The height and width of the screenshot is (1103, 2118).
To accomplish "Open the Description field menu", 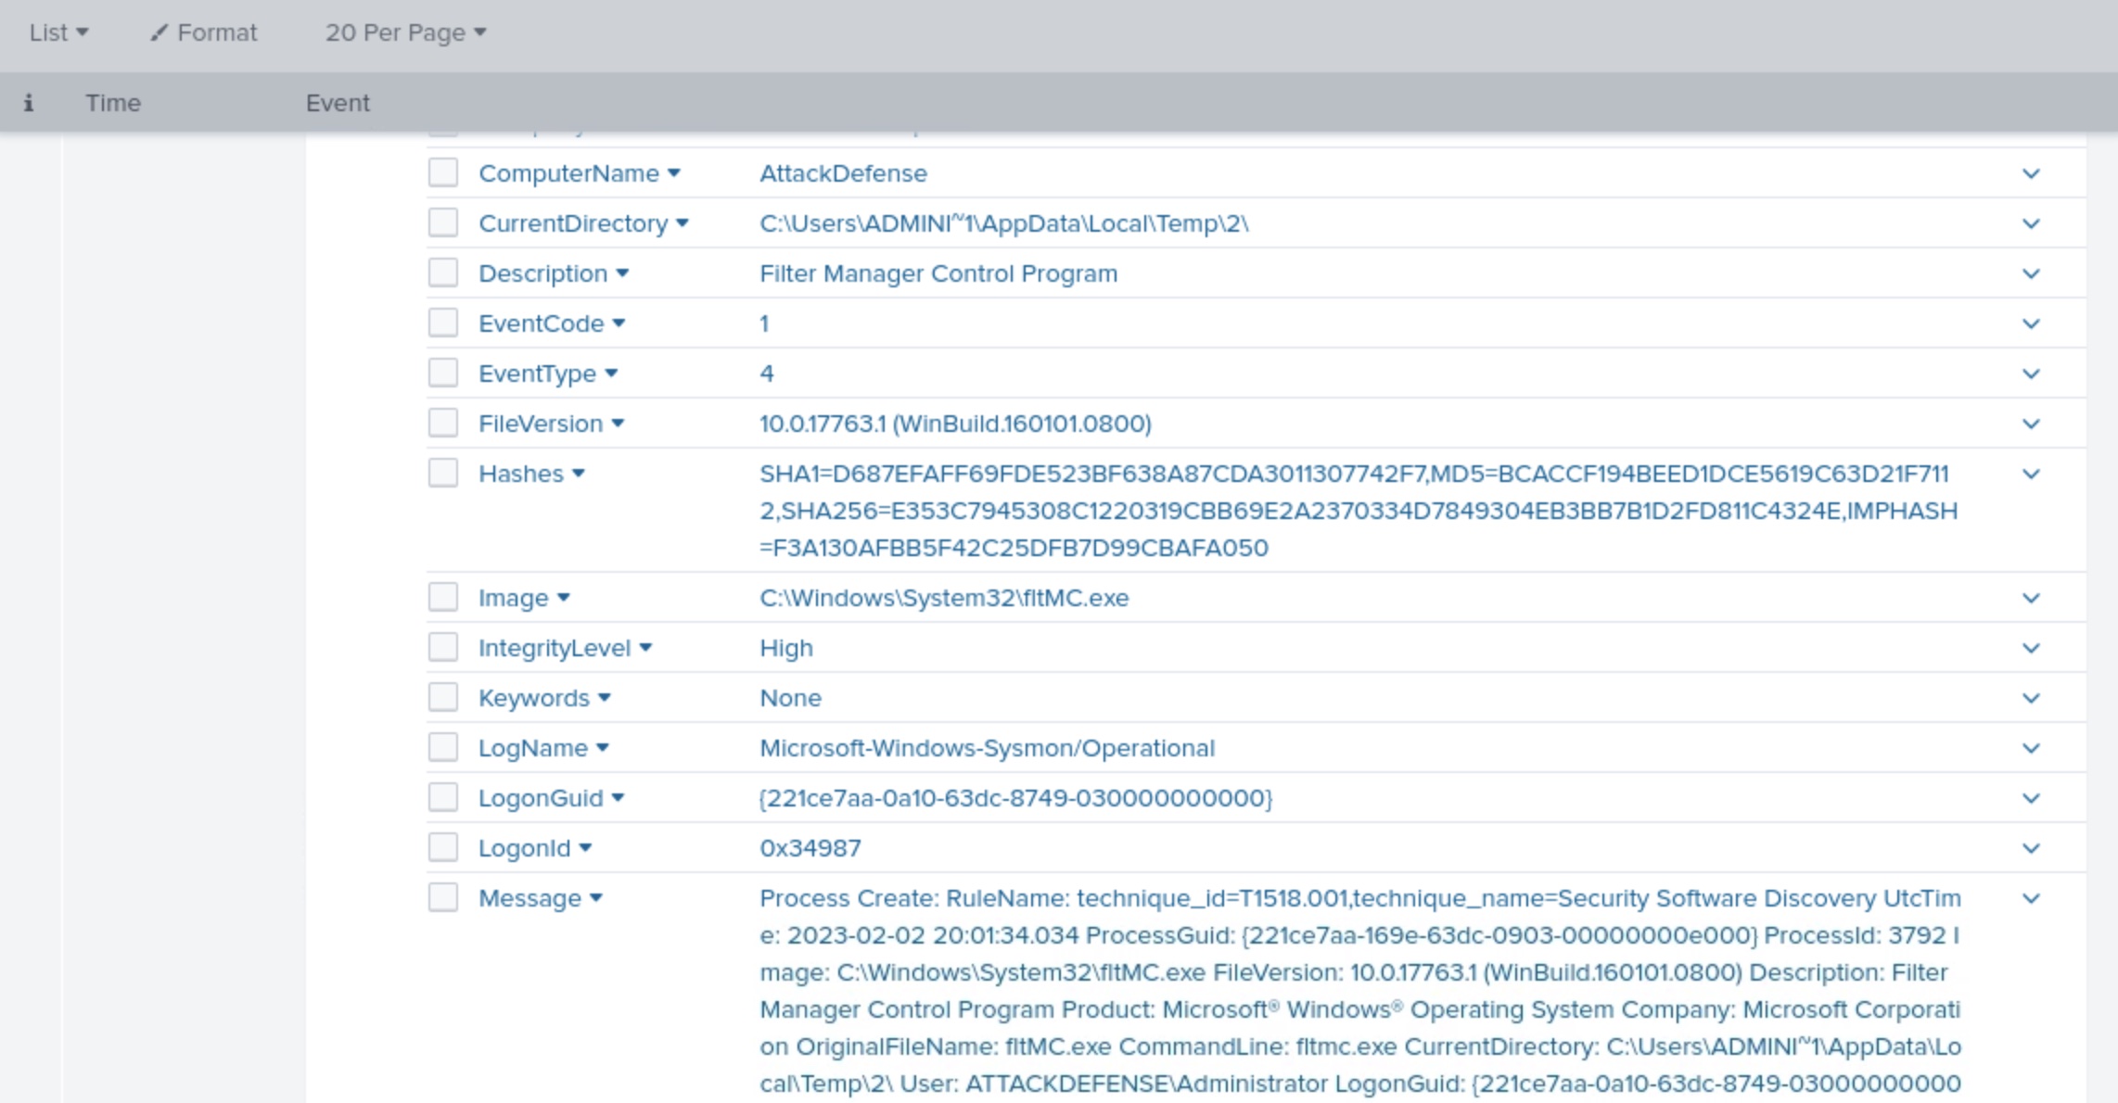I will (x=554, y=273).
